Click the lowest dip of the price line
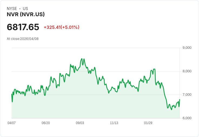This screenshot has width=199, height=137. (171, 109)
